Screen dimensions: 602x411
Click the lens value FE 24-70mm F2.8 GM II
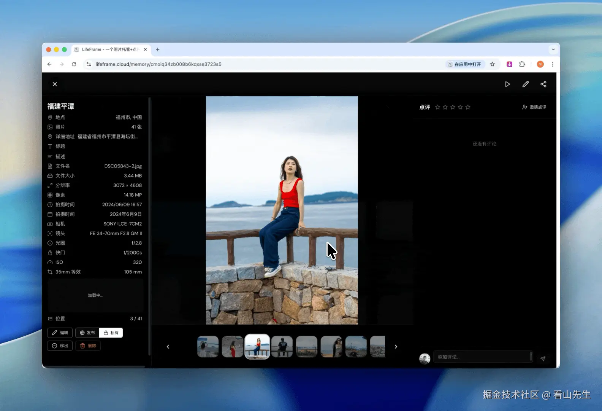[x=116, y=233]
